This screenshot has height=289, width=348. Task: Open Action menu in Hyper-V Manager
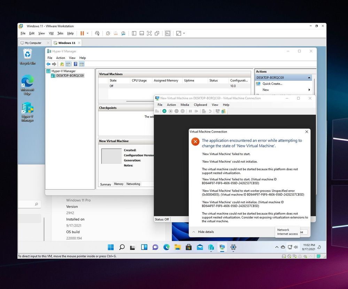pyautogui.click(x=60, y=58)
